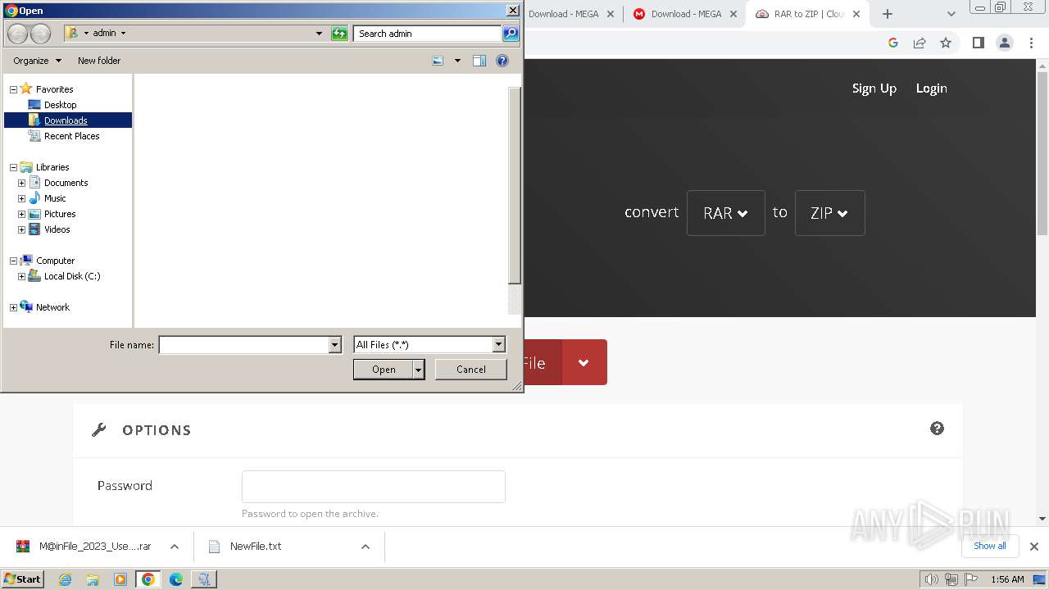1049x590 pixels.
Task: Open the RAR source format dropdown
Action: coord(725,213)
